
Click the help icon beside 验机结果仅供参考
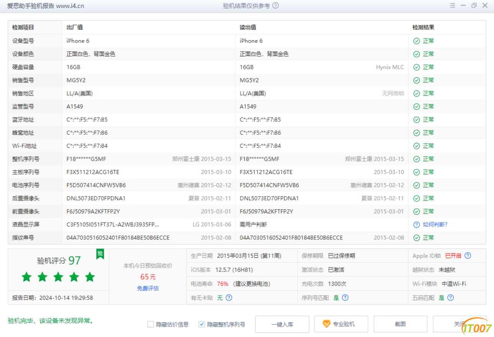point(275,6)
